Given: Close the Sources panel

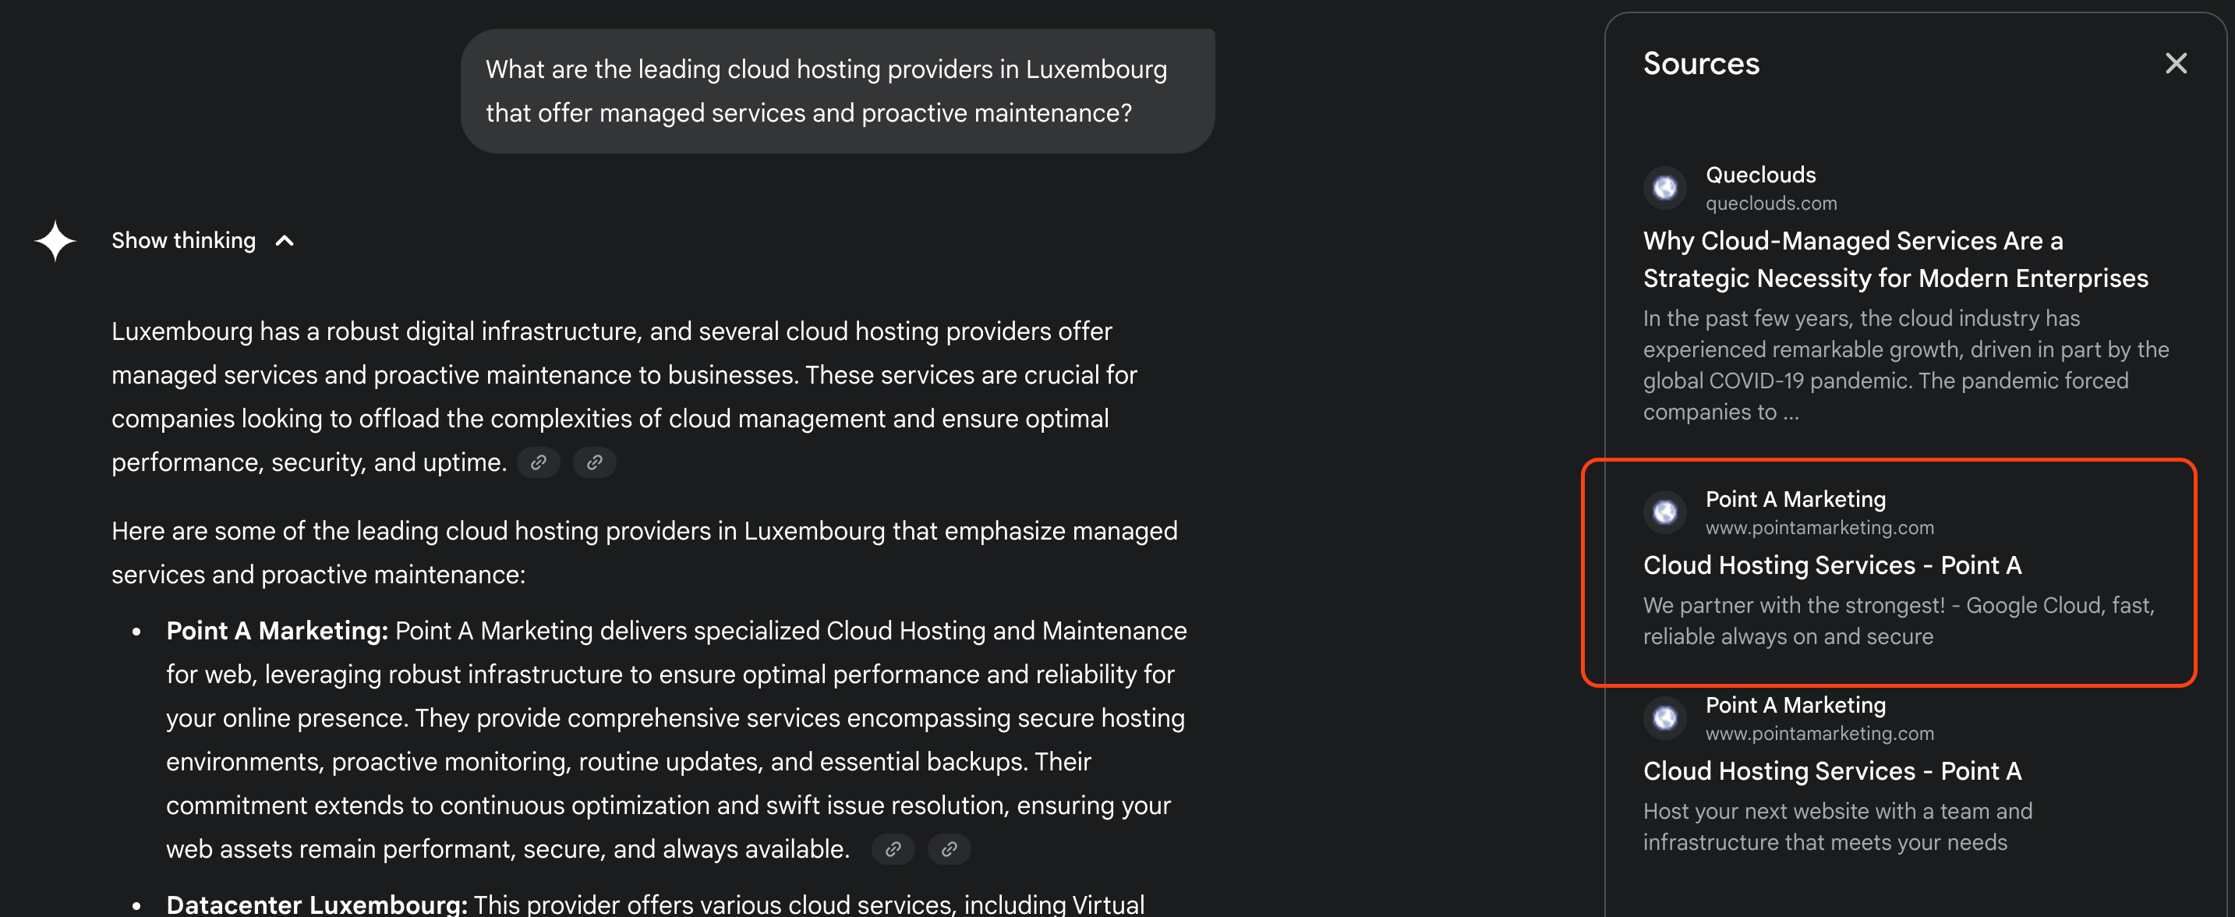Looking at the screenshot, I should [x=2177, y=63].
